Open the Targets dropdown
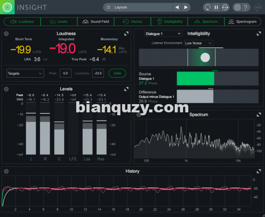 [x=26, y=73]
